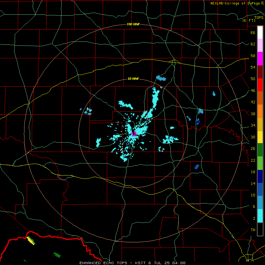Click the black TH threshold swatch
Screen dimensions: 265x265
(x=260, y=229)
